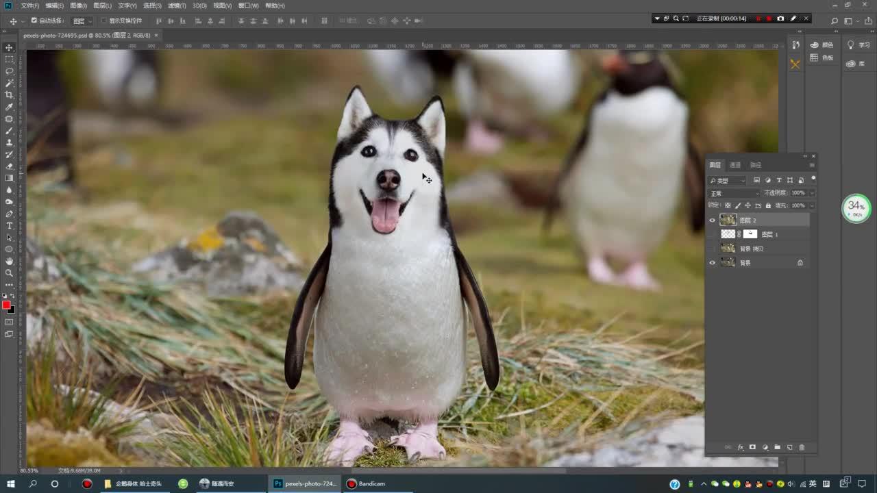Add layer mask from Layers panel bottom
Viewport: 877px width, 493px height.
(752, 447)
